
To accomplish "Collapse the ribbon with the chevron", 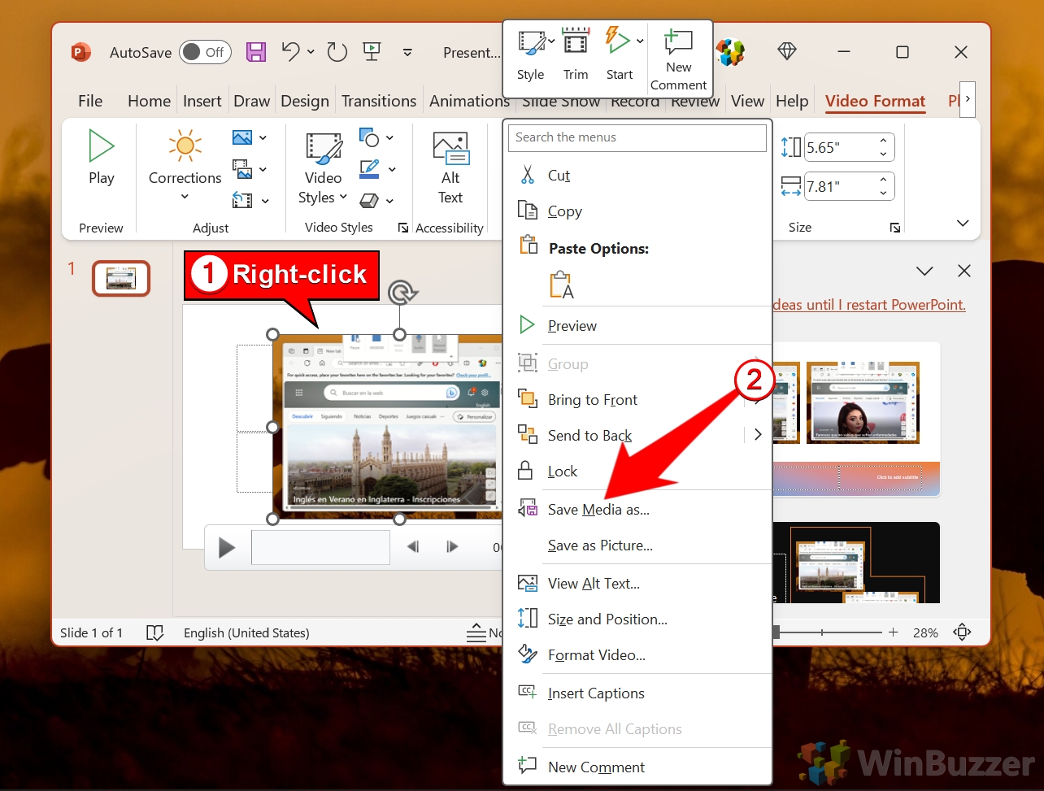I will (964, 223).
